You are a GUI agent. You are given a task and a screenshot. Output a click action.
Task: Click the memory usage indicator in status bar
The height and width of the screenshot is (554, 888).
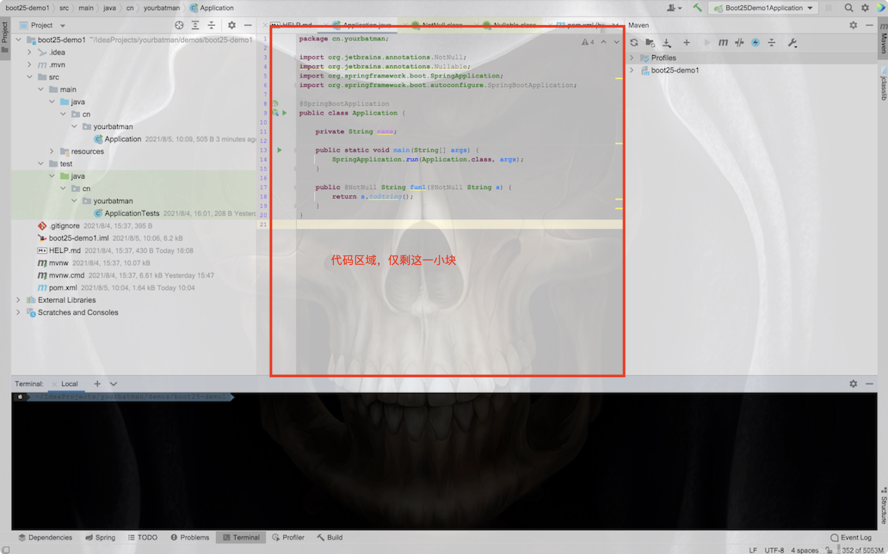862,550
